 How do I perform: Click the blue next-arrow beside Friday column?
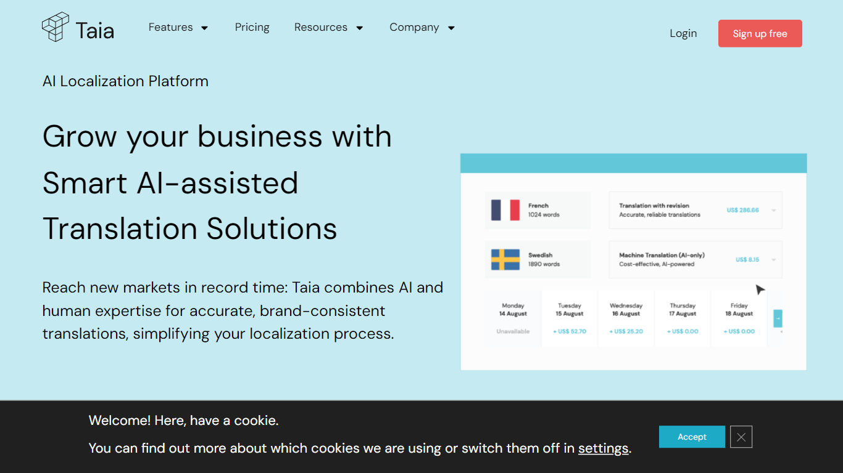(778, 318)
